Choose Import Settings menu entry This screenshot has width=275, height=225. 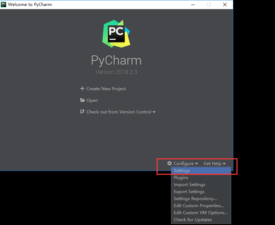(x=201, y=185)
